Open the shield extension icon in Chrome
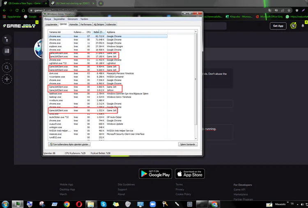The width and height of the screenshot is (308, 208). pos(297,10)
